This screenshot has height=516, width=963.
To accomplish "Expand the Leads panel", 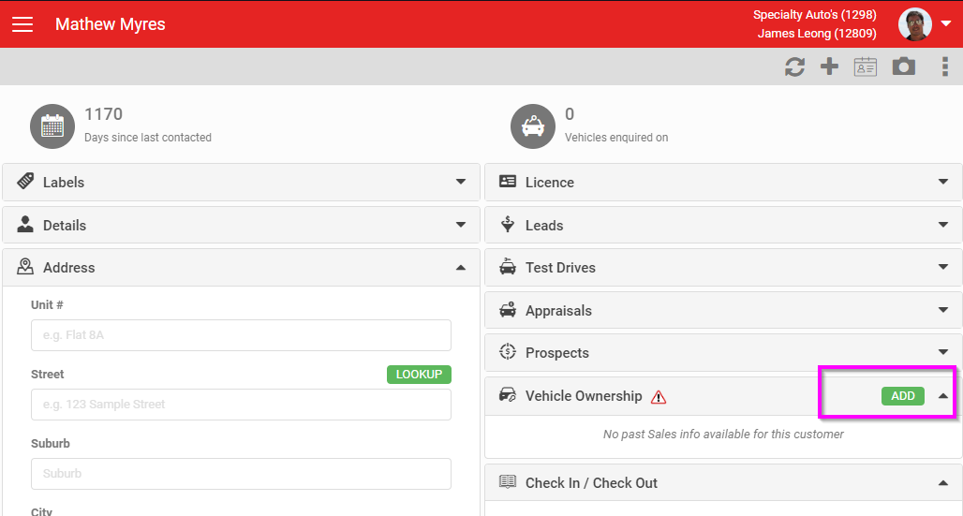I will 723,225.
